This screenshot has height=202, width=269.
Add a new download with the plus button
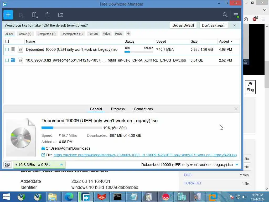click(x=8, y=15)
